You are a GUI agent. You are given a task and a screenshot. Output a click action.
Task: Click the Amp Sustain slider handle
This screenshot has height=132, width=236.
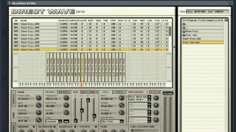pos(88,100)
